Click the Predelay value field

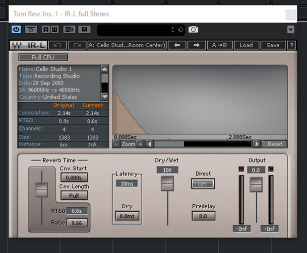pyautogui.click(x=203, y=216)
